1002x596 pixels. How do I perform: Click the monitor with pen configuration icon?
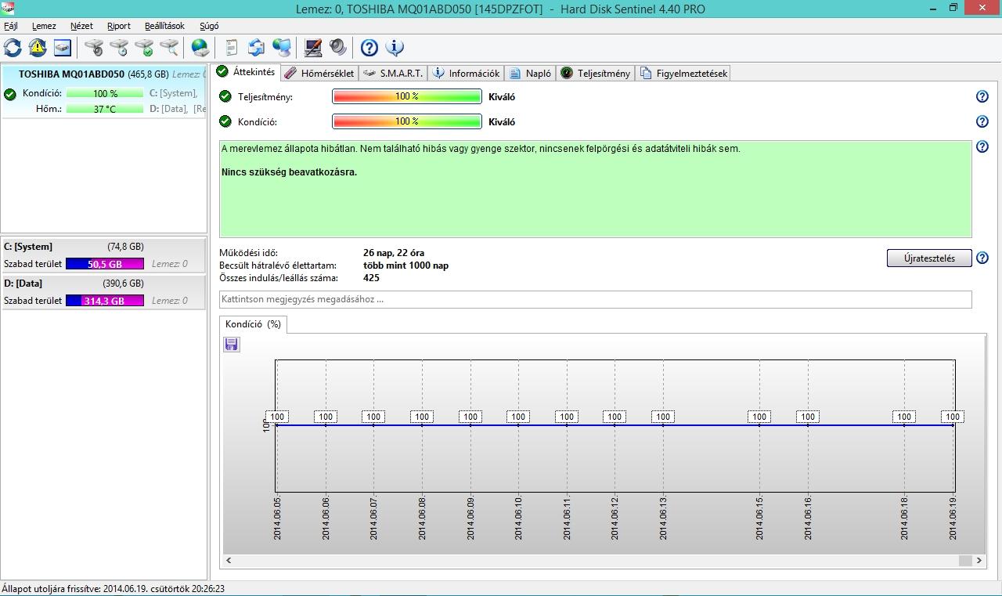(x=313, y=48)
